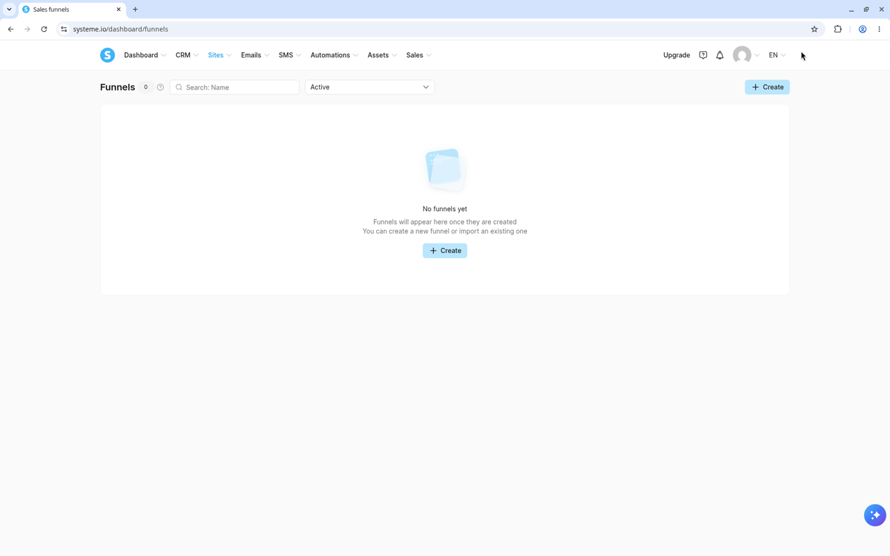Click the Upgrade link

point(677,55)
